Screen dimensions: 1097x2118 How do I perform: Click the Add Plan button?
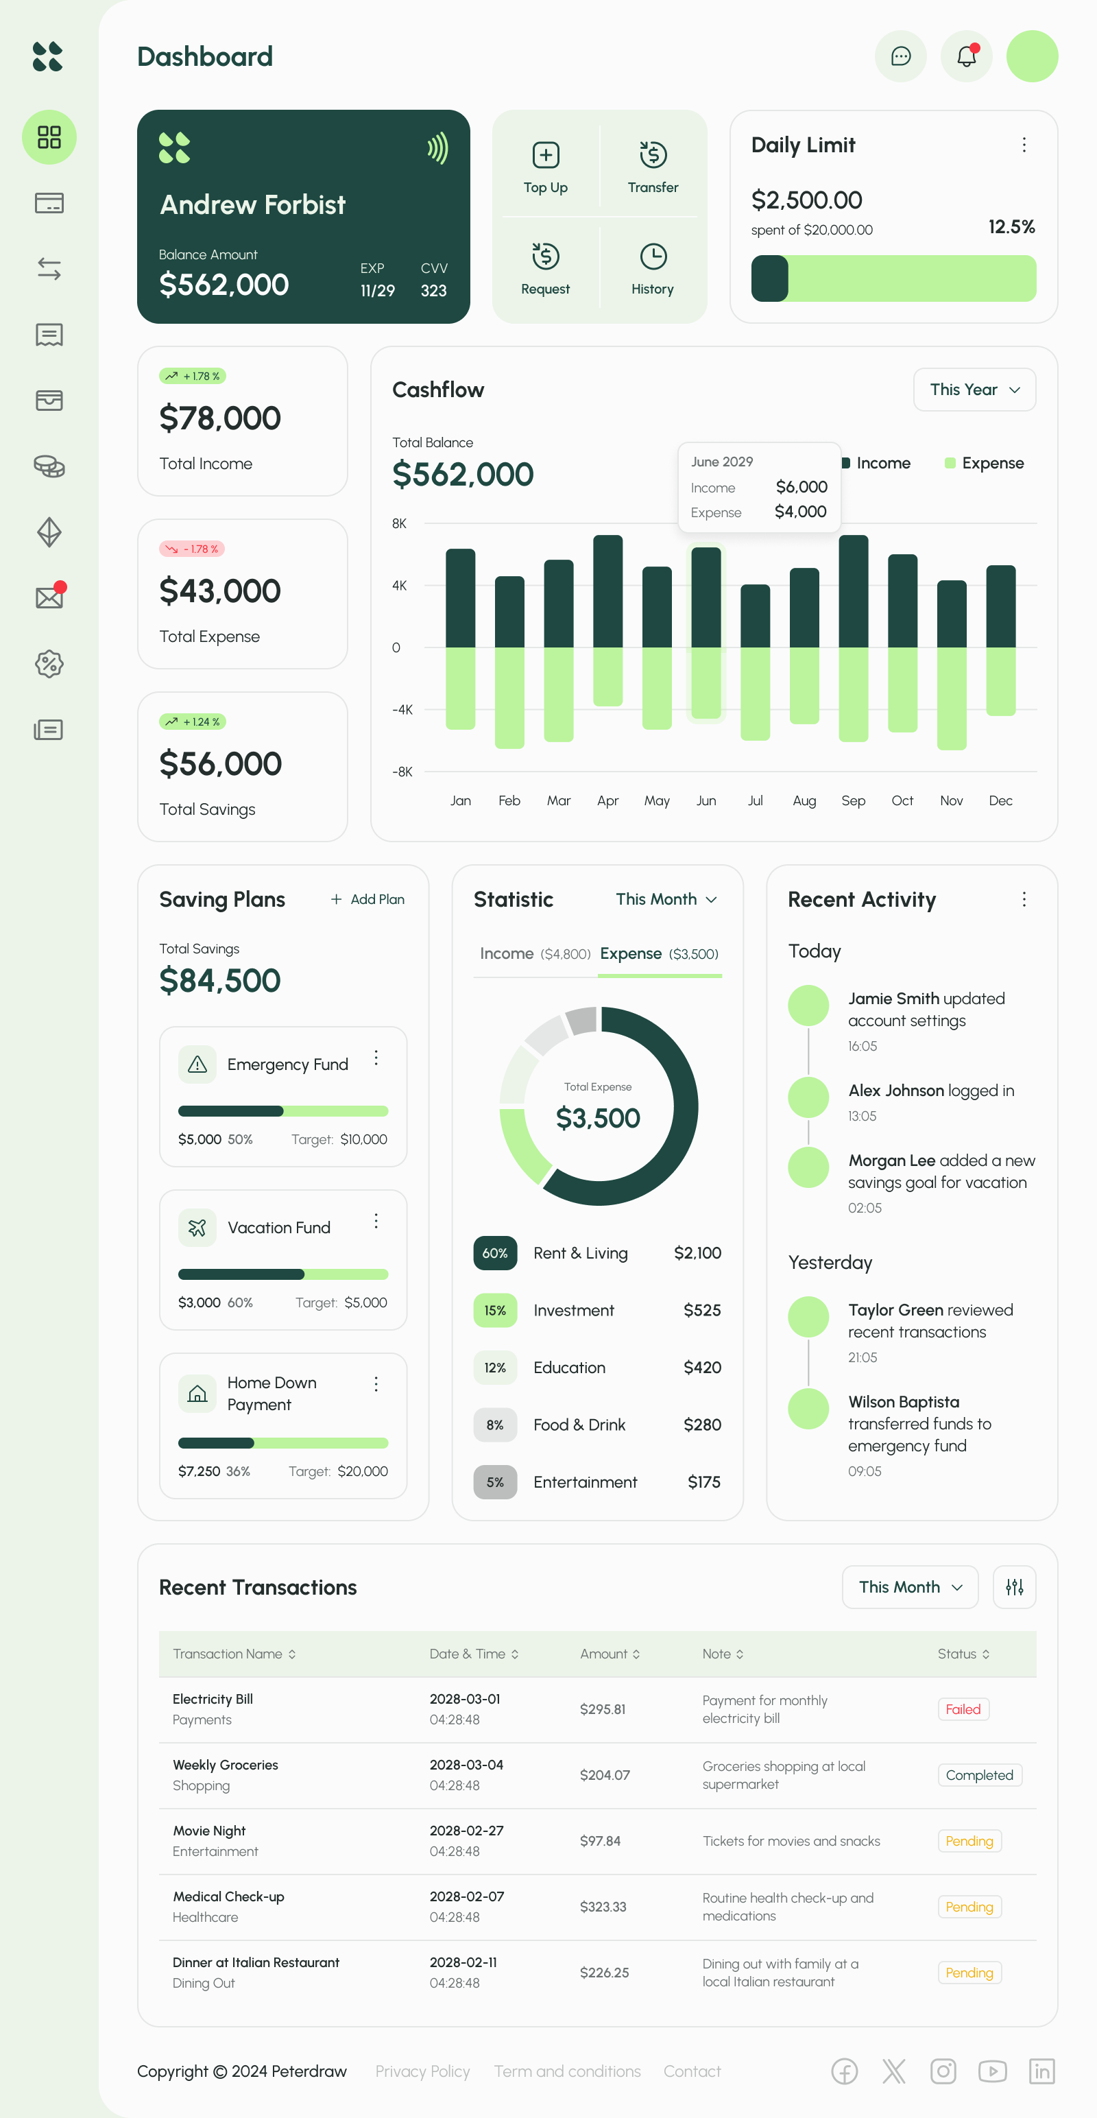click(367, 899)
